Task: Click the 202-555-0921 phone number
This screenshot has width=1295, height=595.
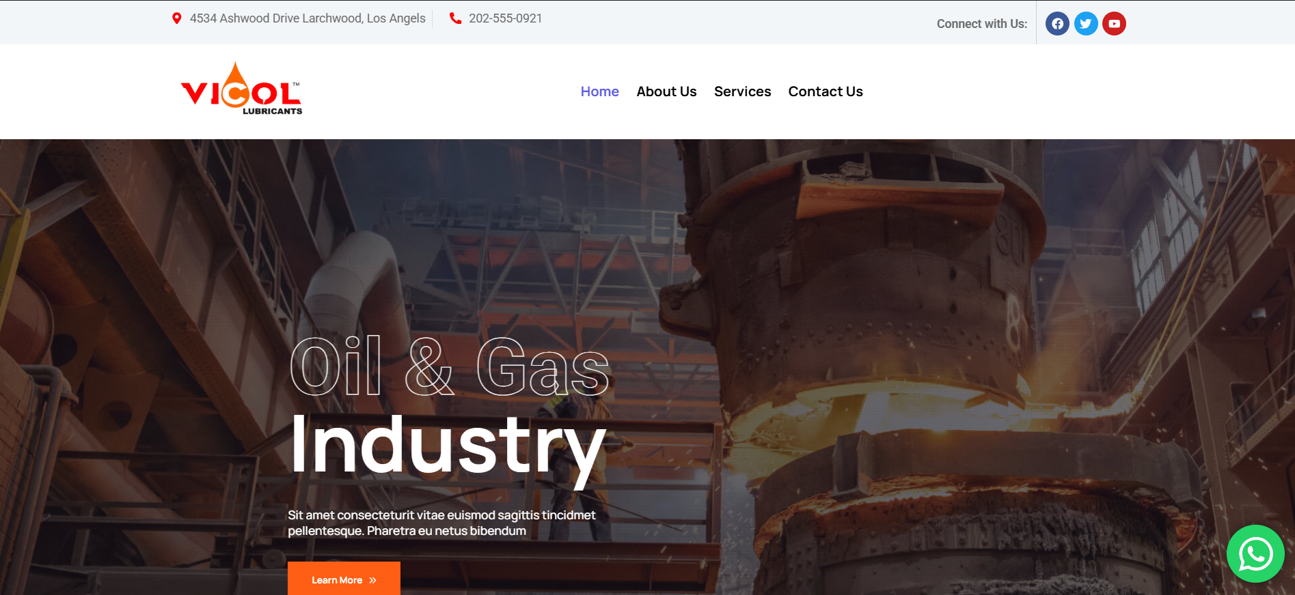Action: point(505,18)
